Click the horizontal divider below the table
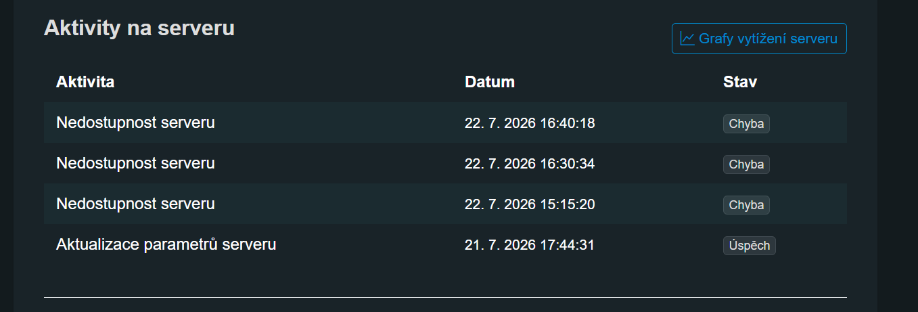This screenshot has height=312, width=918. 445,297
